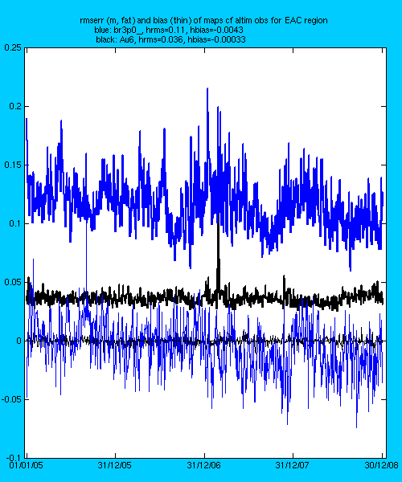Click the y-axis label 0.25
The height and width of the screenshot is (482, 402).
pos(13,47)
